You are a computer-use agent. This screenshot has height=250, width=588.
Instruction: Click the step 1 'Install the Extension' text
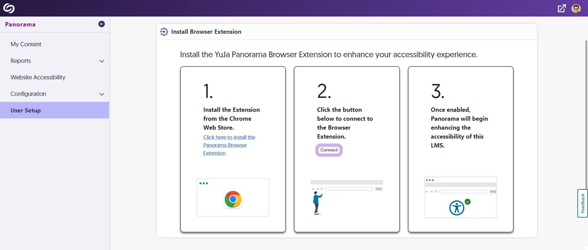[x=231, y=118]
